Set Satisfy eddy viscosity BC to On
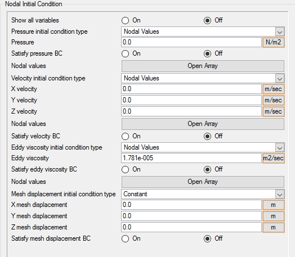The image size is (295, 257). [126, 170]
